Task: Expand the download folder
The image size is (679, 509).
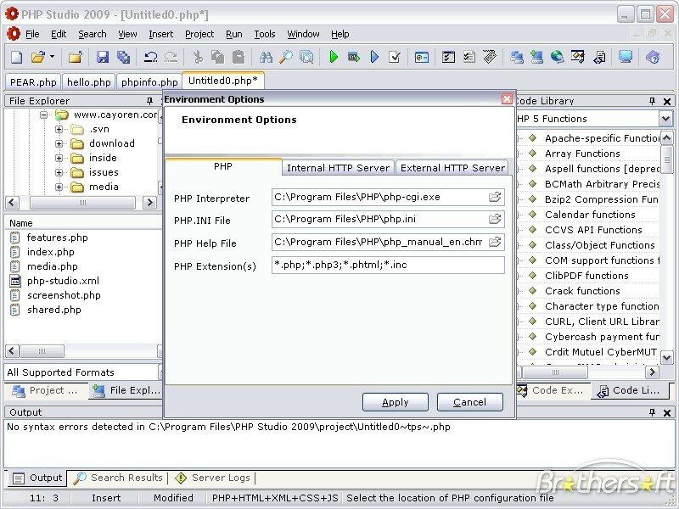Action: point(59,143)
